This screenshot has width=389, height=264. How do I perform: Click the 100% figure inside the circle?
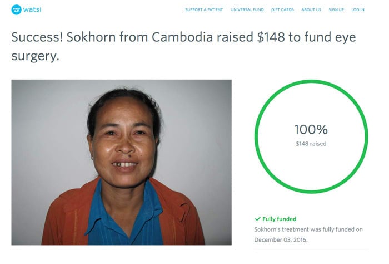(311, 130)
